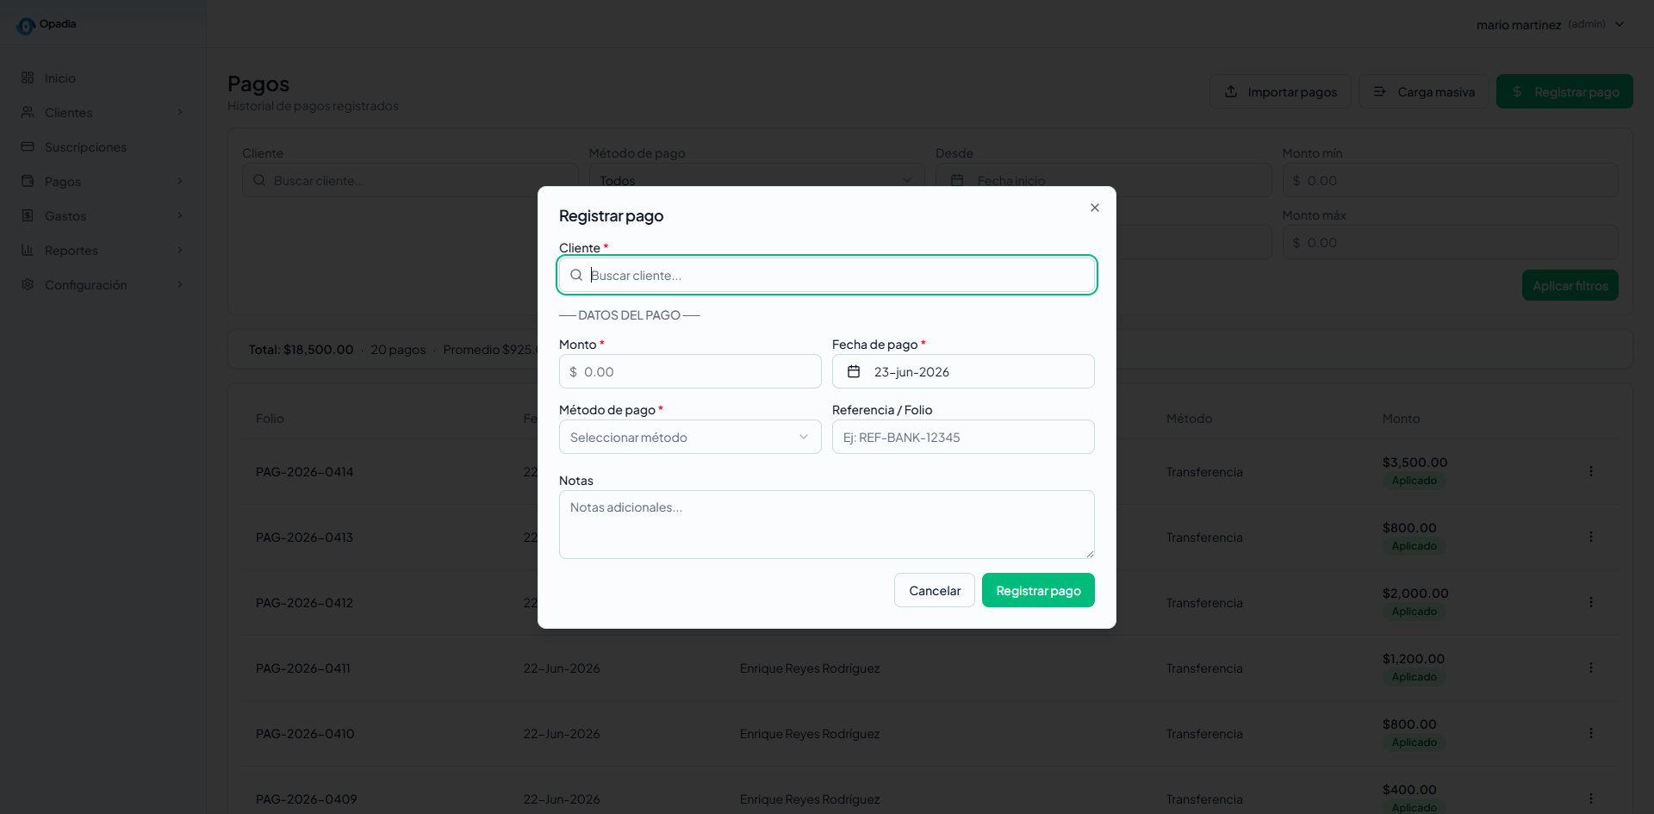Click the Reportes chart icon

point(28,250)
